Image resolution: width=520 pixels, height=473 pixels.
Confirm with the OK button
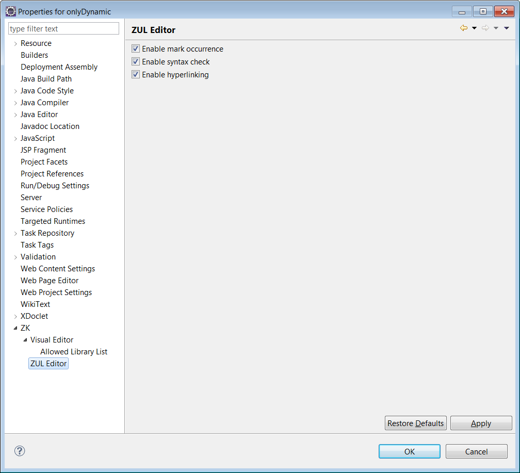click(409, 451)
